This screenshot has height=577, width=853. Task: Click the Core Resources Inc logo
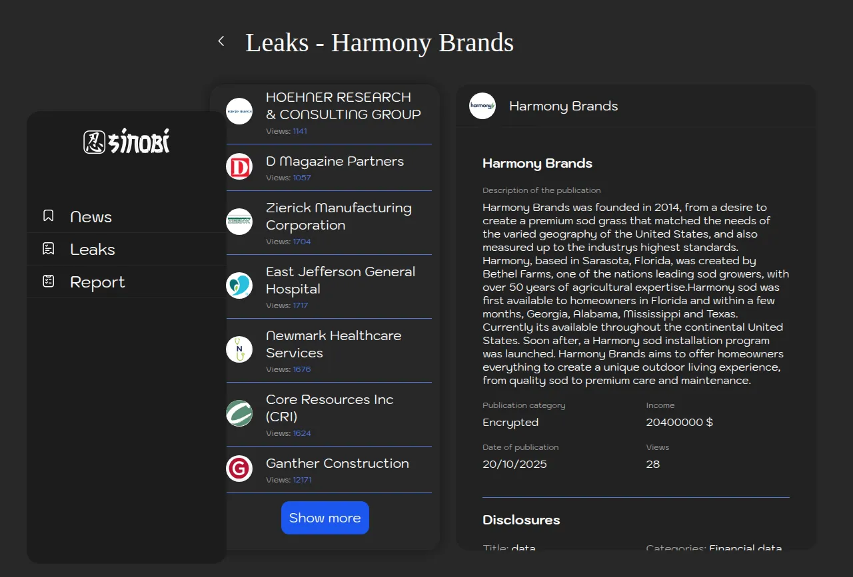click(239, 413)
